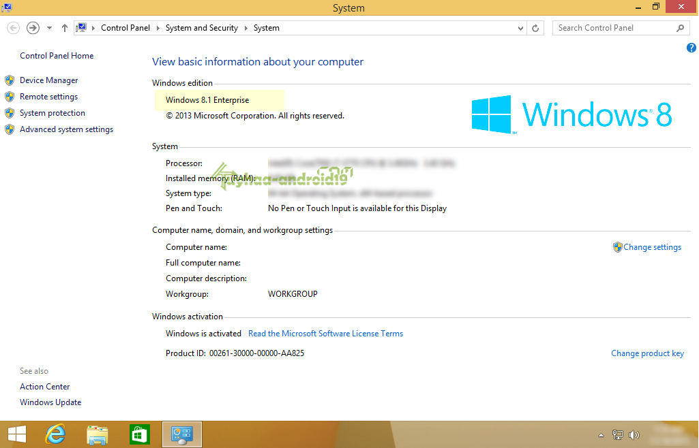
Task: Select Control Panel breadcrumb
Action: (x=125, y=28)
